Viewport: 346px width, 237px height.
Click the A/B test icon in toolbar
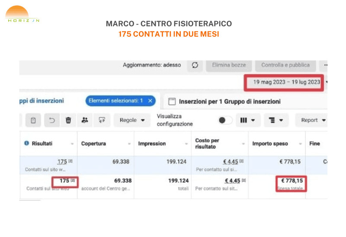coord(102,120)
